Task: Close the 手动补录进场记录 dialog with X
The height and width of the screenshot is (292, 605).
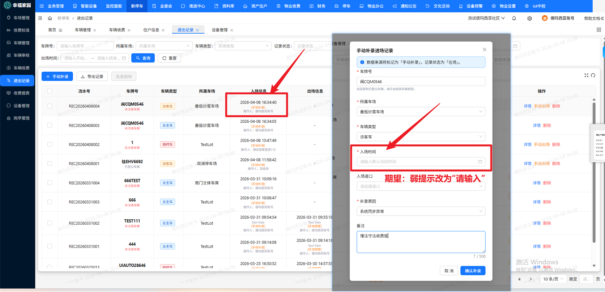Action: [x=484, y=50]
